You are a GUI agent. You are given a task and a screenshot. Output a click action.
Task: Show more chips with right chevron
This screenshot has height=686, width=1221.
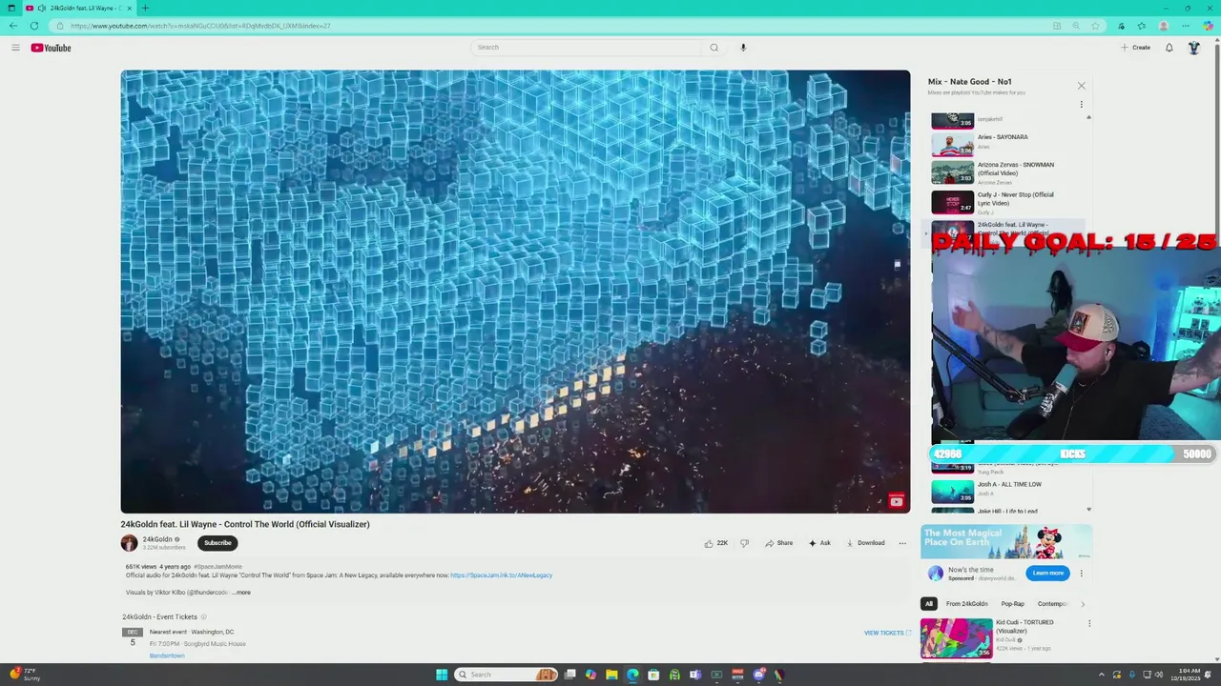[x=1083, y=604]
